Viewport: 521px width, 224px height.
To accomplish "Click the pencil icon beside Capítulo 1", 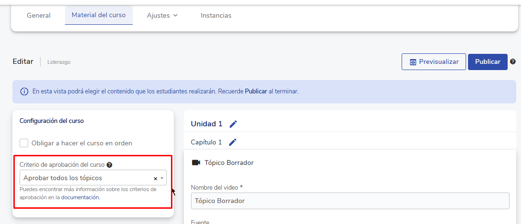I will click(x=233, y=142).
